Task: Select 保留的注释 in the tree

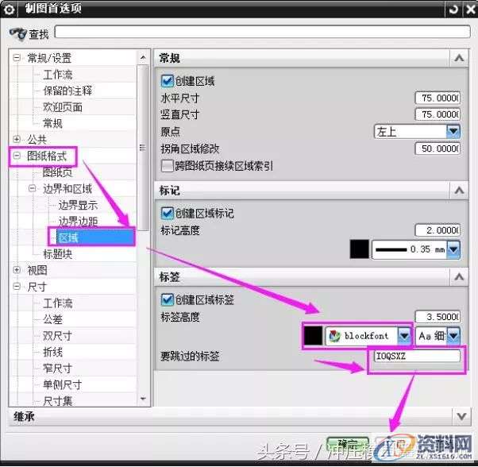Action: 67,91
